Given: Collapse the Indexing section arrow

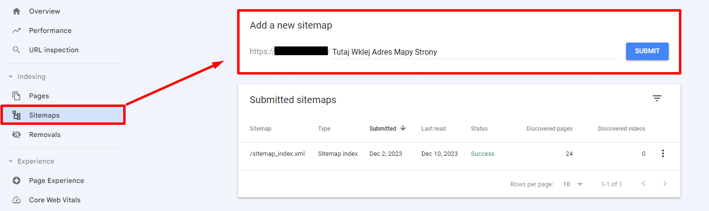Looking at the screenshot, I should point(11,76).
